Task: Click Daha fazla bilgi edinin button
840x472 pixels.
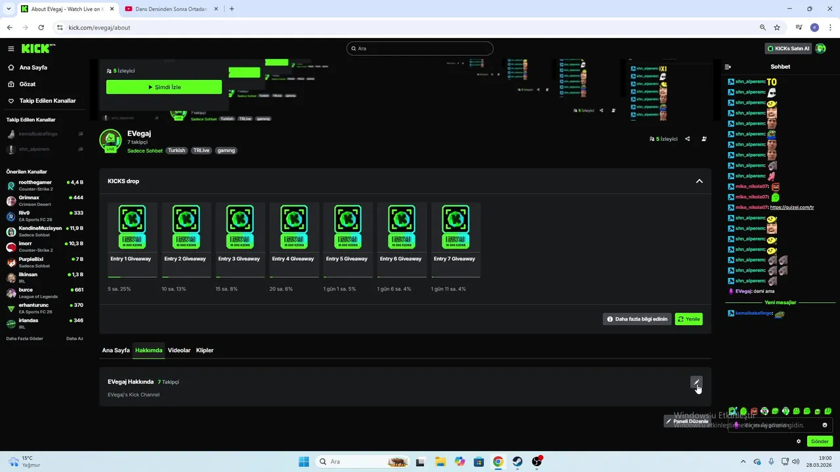Action: [637, 319]
